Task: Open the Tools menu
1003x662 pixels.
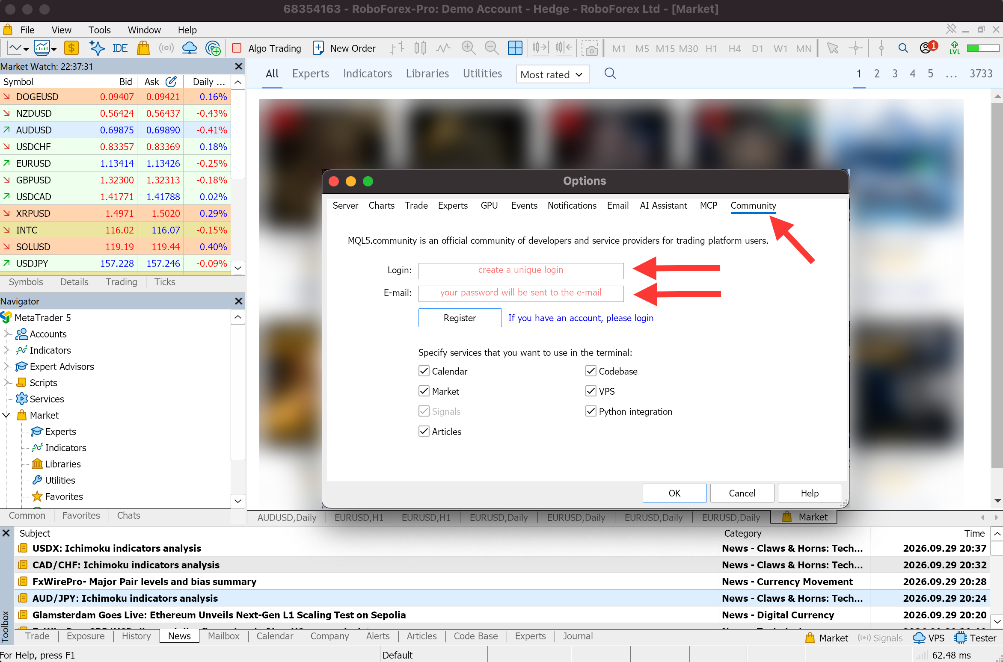Action: coord(99,30)
